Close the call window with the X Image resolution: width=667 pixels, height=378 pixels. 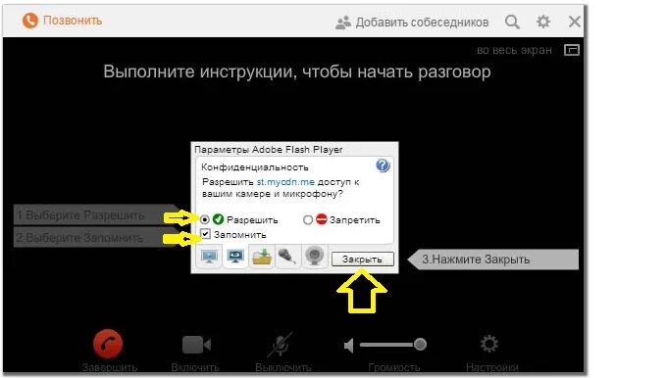pos(575,22)
